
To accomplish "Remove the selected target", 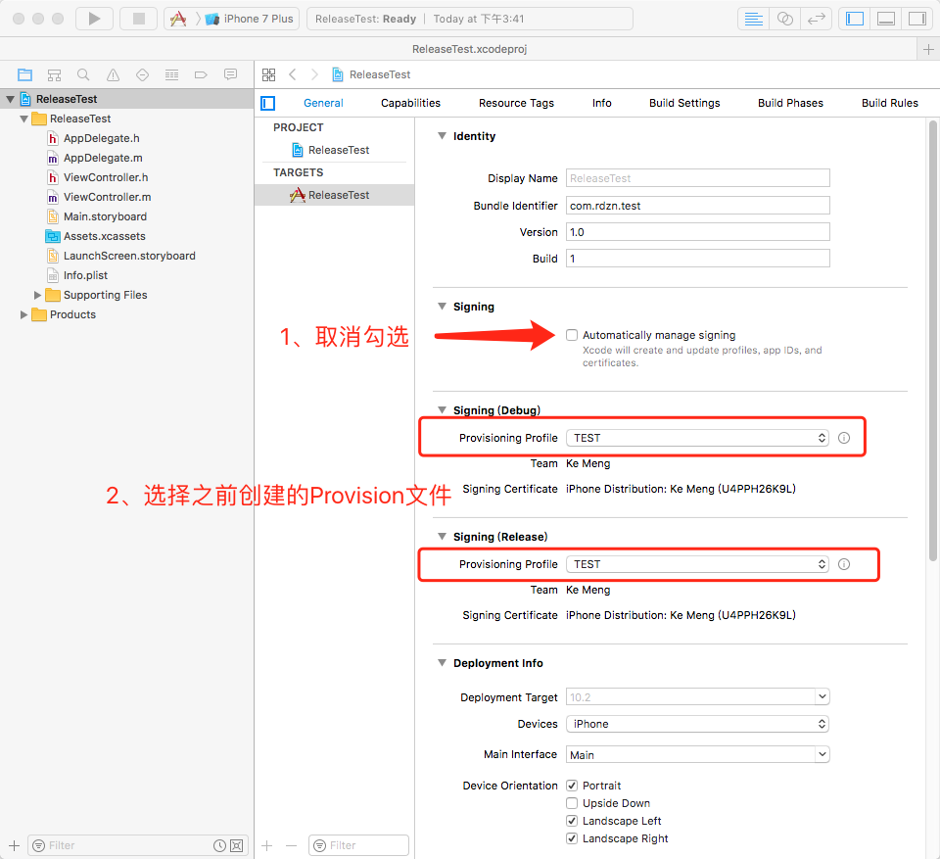I will (292, 845).
